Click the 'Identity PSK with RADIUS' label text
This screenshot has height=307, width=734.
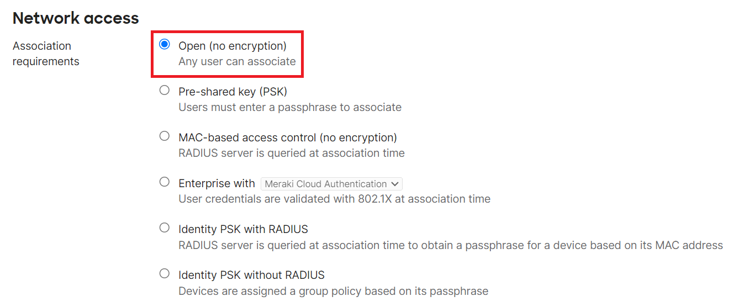tap(243, 229)
